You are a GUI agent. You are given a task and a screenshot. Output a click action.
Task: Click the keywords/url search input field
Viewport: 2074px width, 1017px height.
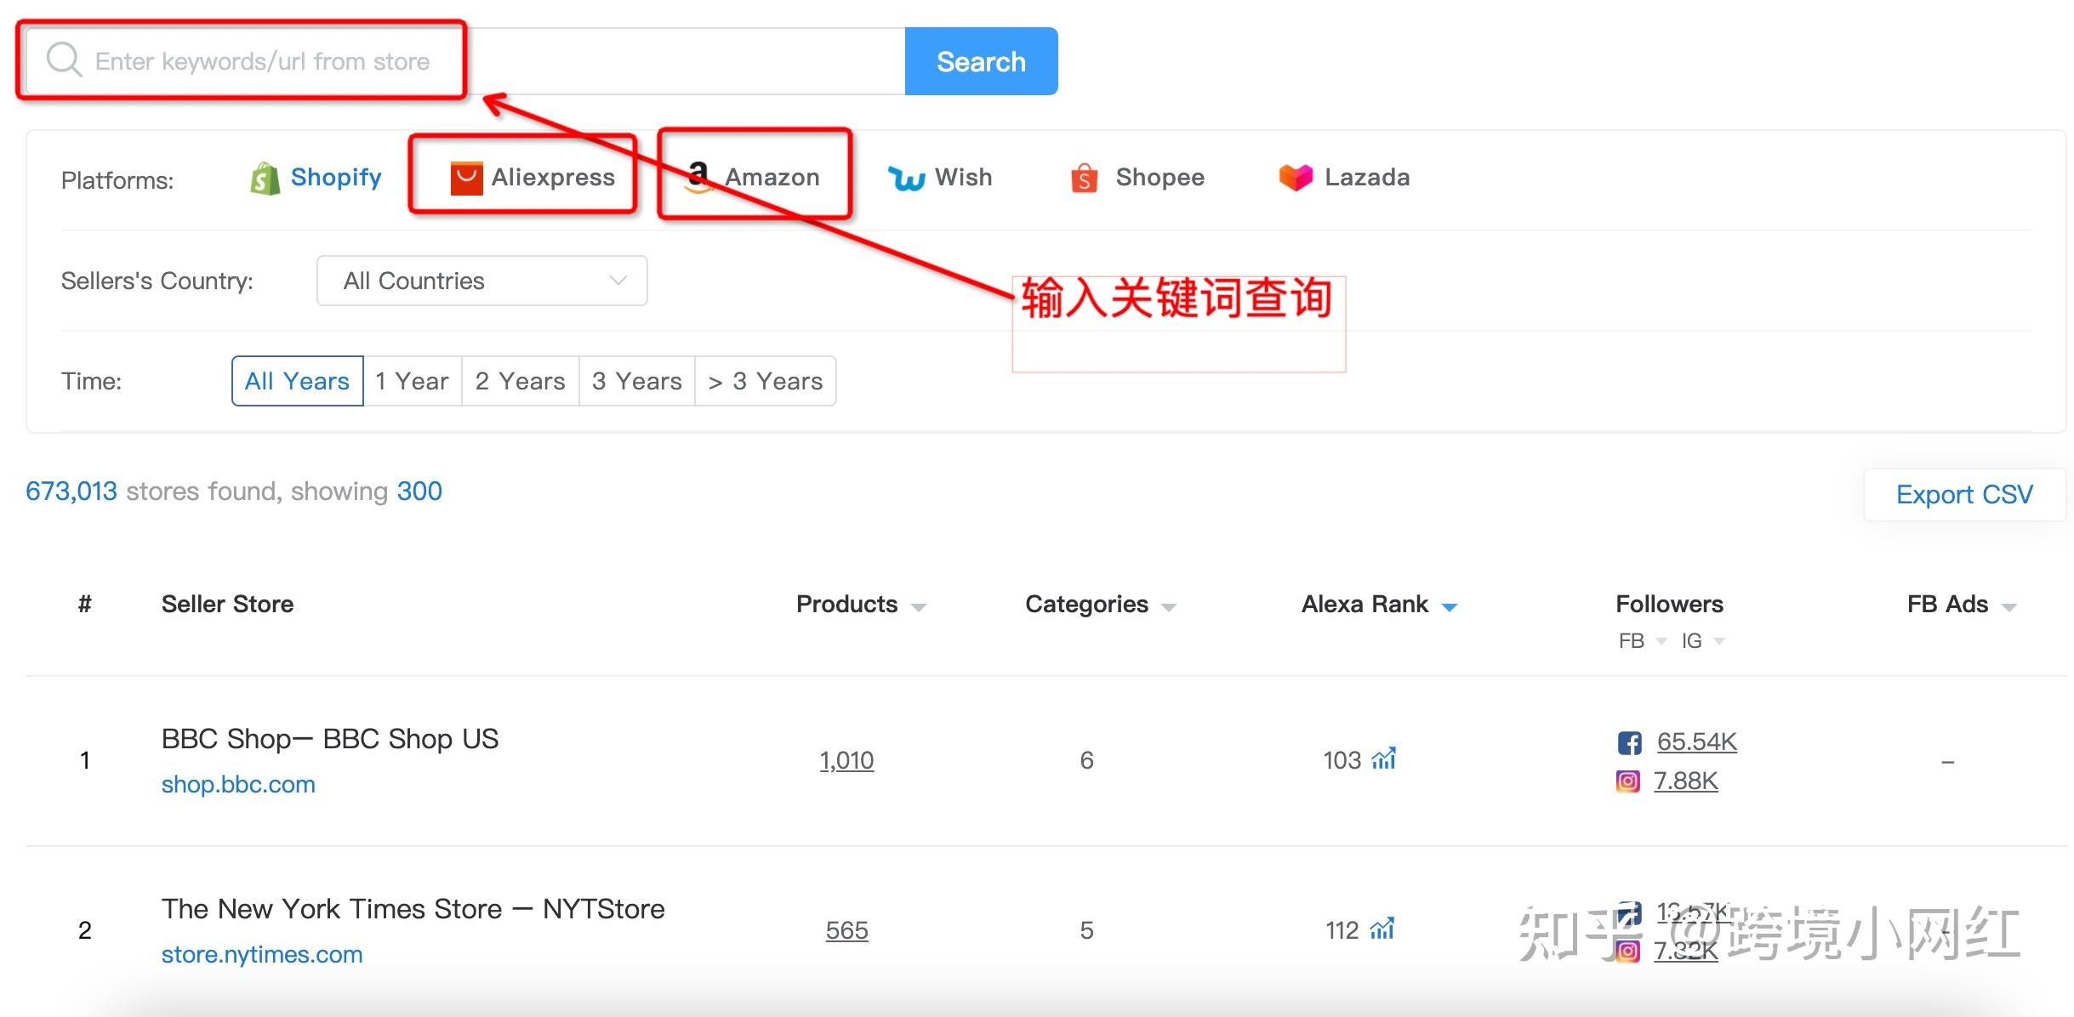click(x=465, y=61)
